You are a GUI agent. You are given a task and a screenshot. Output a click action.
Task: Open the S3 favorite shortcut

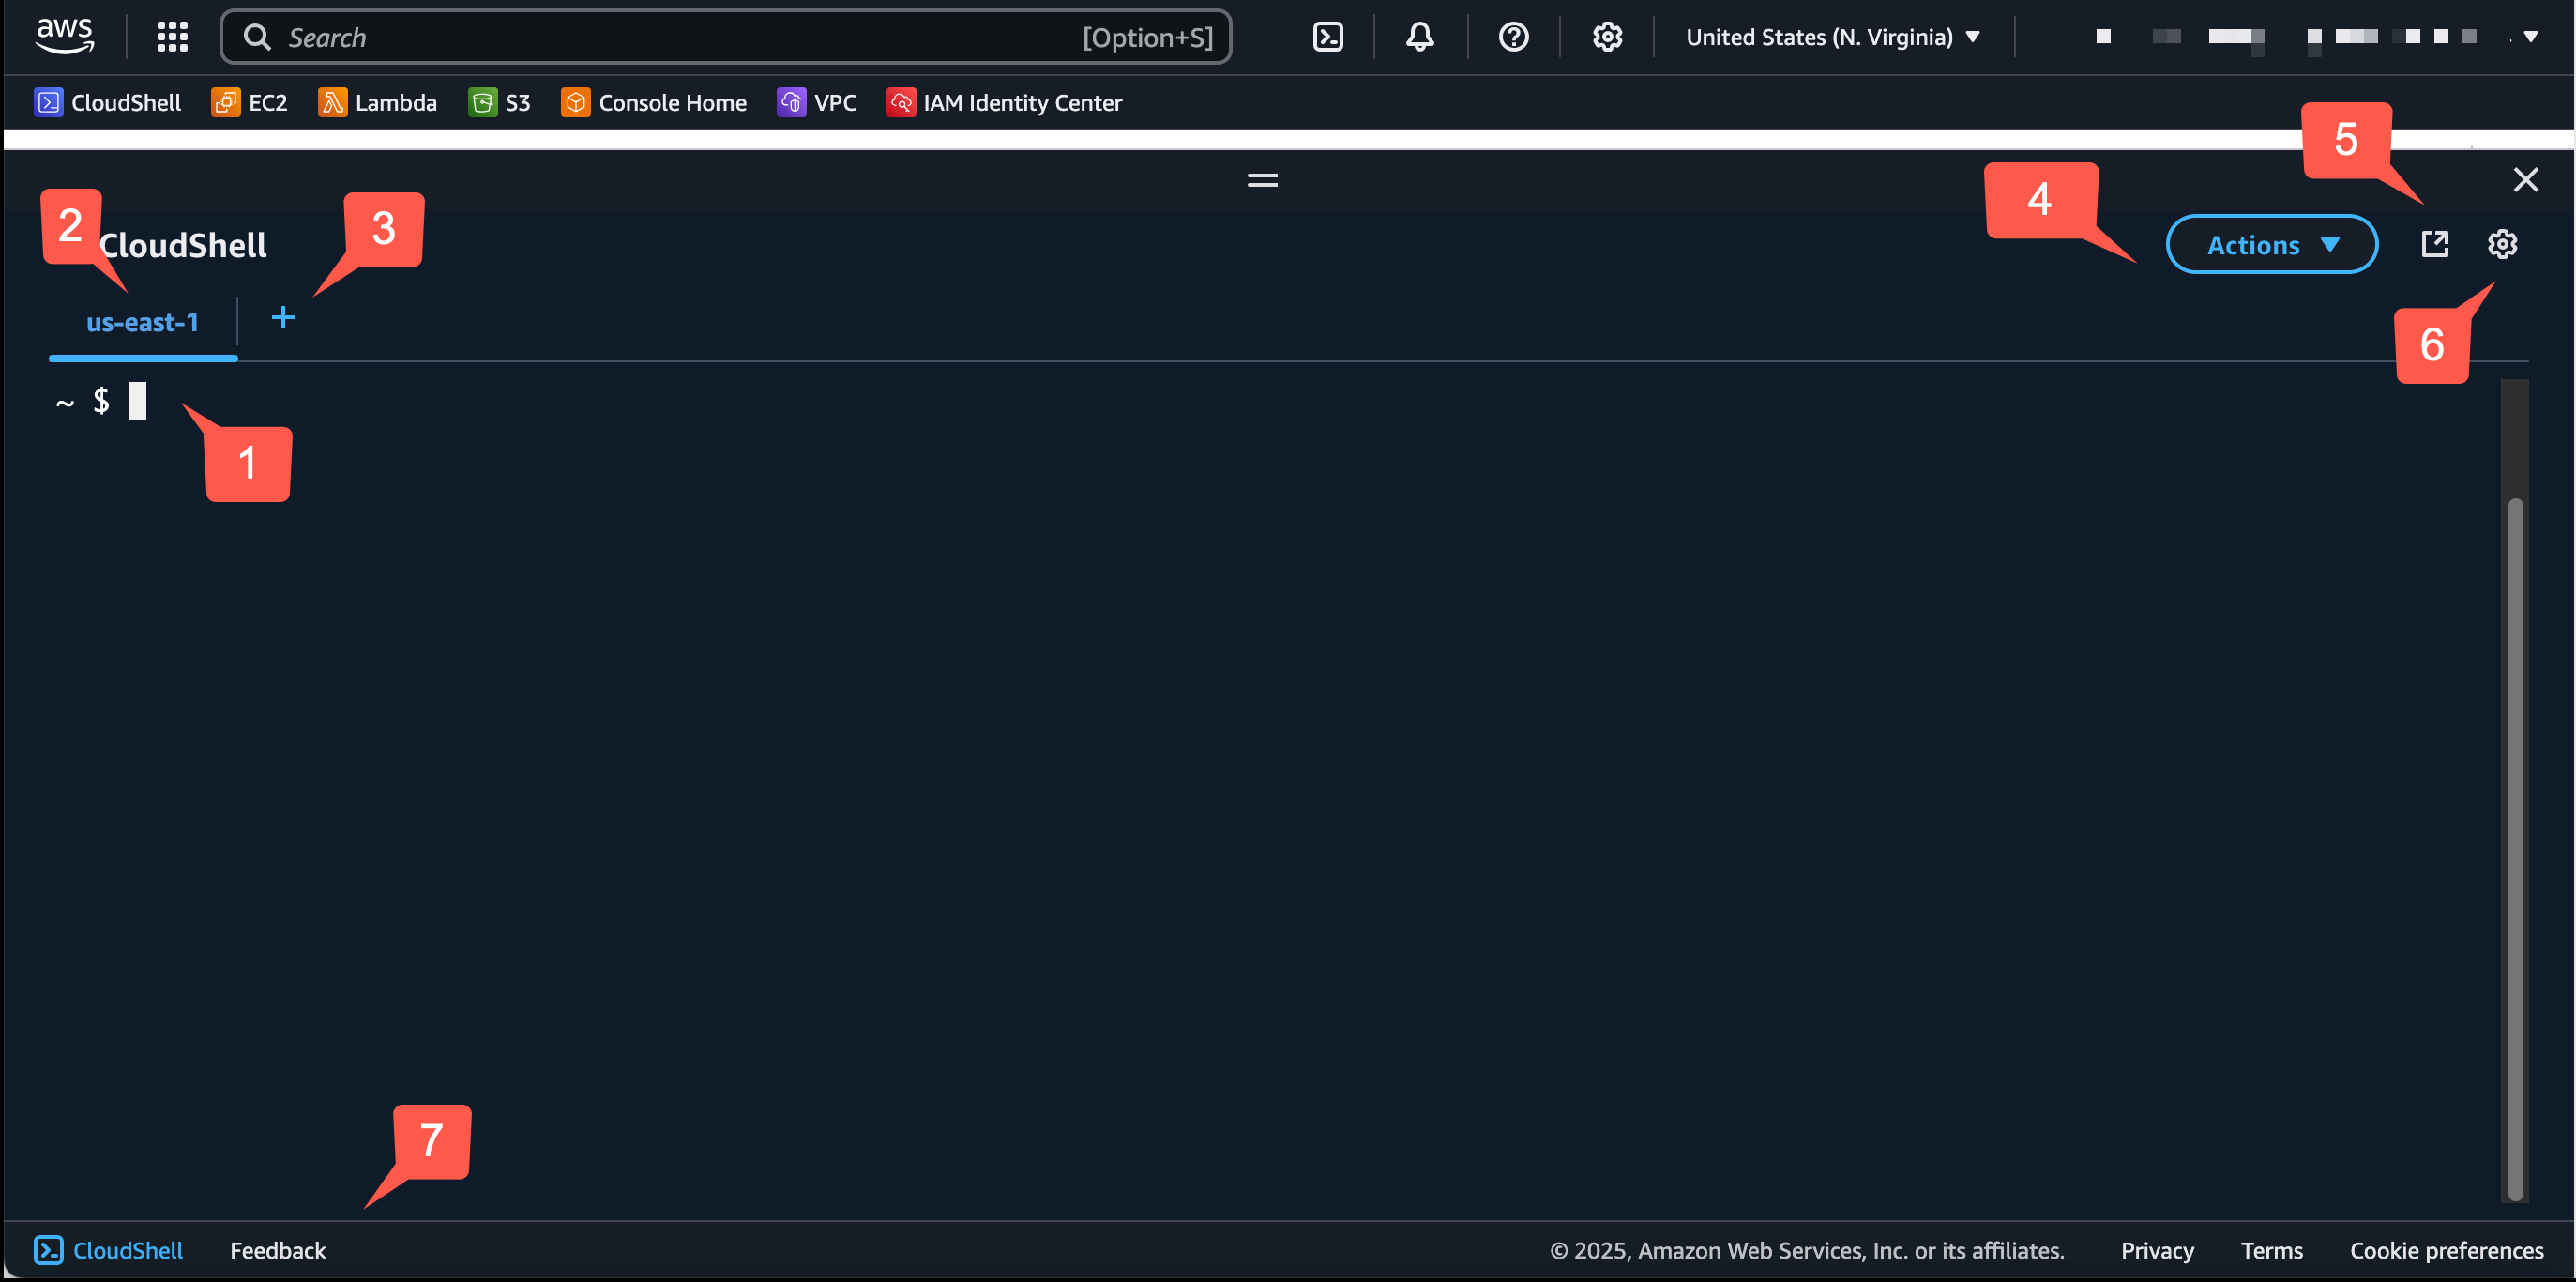point(499,102)
